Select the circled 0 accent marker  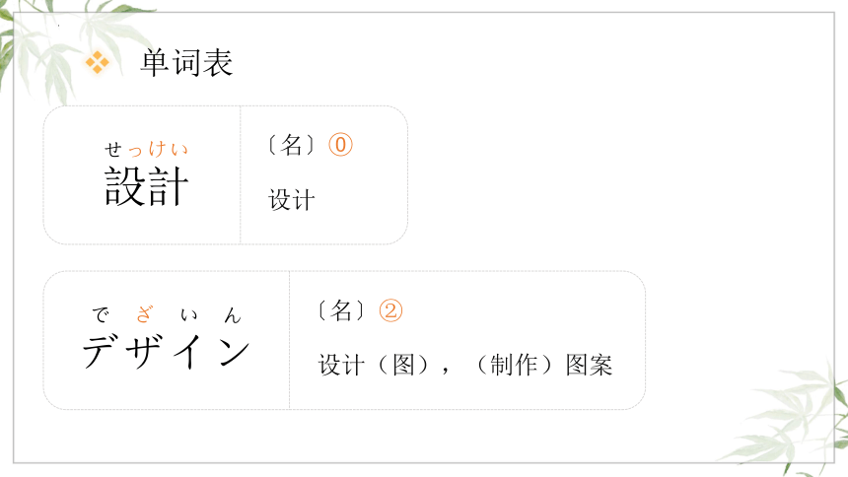[x=341, y=145]
